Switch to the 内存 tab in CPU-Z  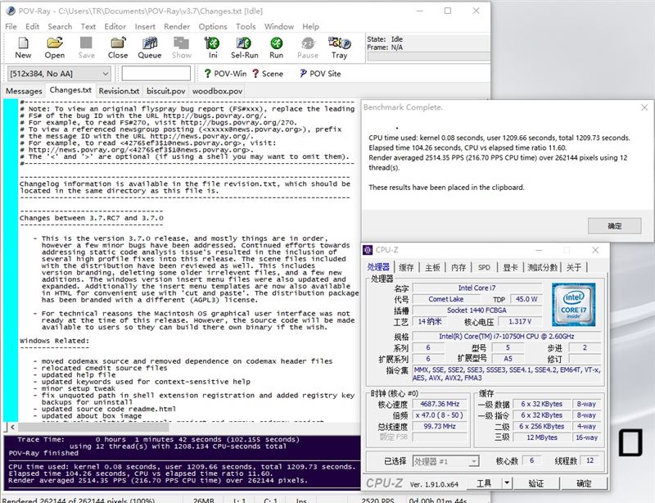(x=458, y=268)
